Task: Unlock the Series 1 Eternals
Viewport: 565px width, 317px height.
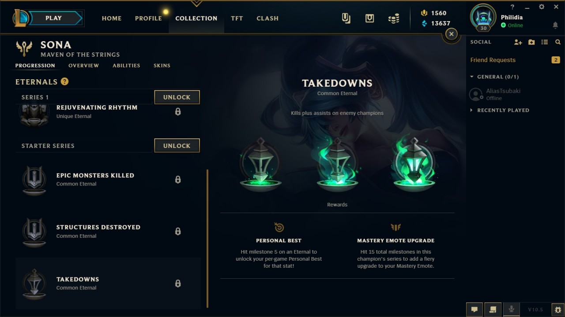Action: 177,97
